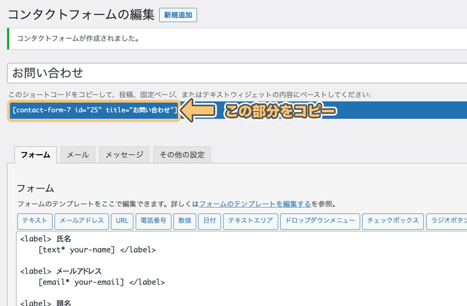The height and width of the screenshot is (306, 467).
Task: Insert a メールアドレス form tag
Action: click(x=81, y=221)
